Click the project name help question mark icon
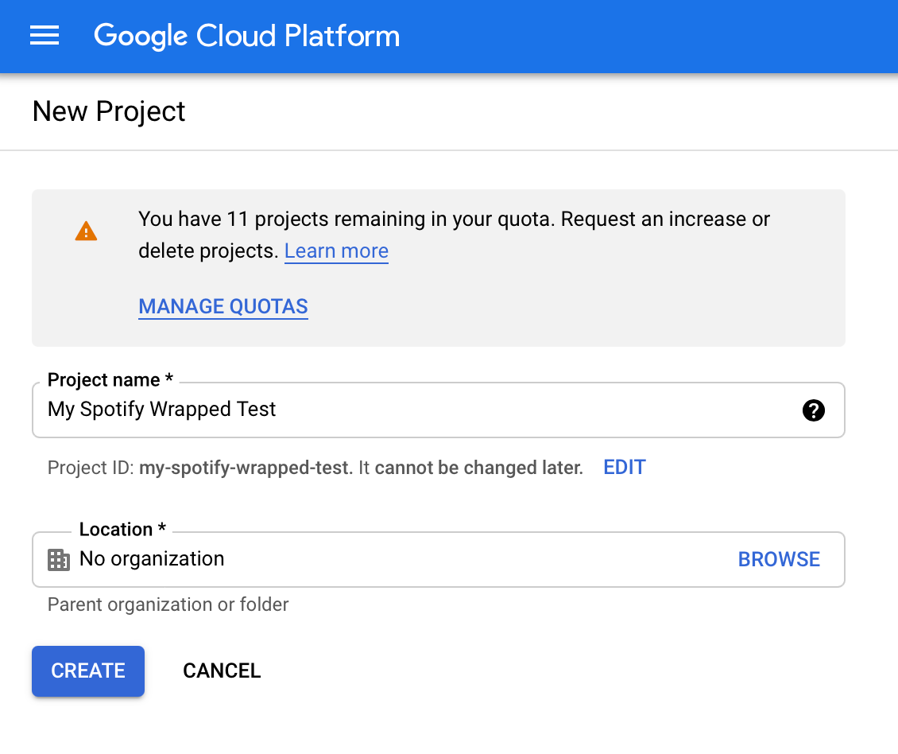Viewport: 898px width, 754px height. [x=814, y=410]
